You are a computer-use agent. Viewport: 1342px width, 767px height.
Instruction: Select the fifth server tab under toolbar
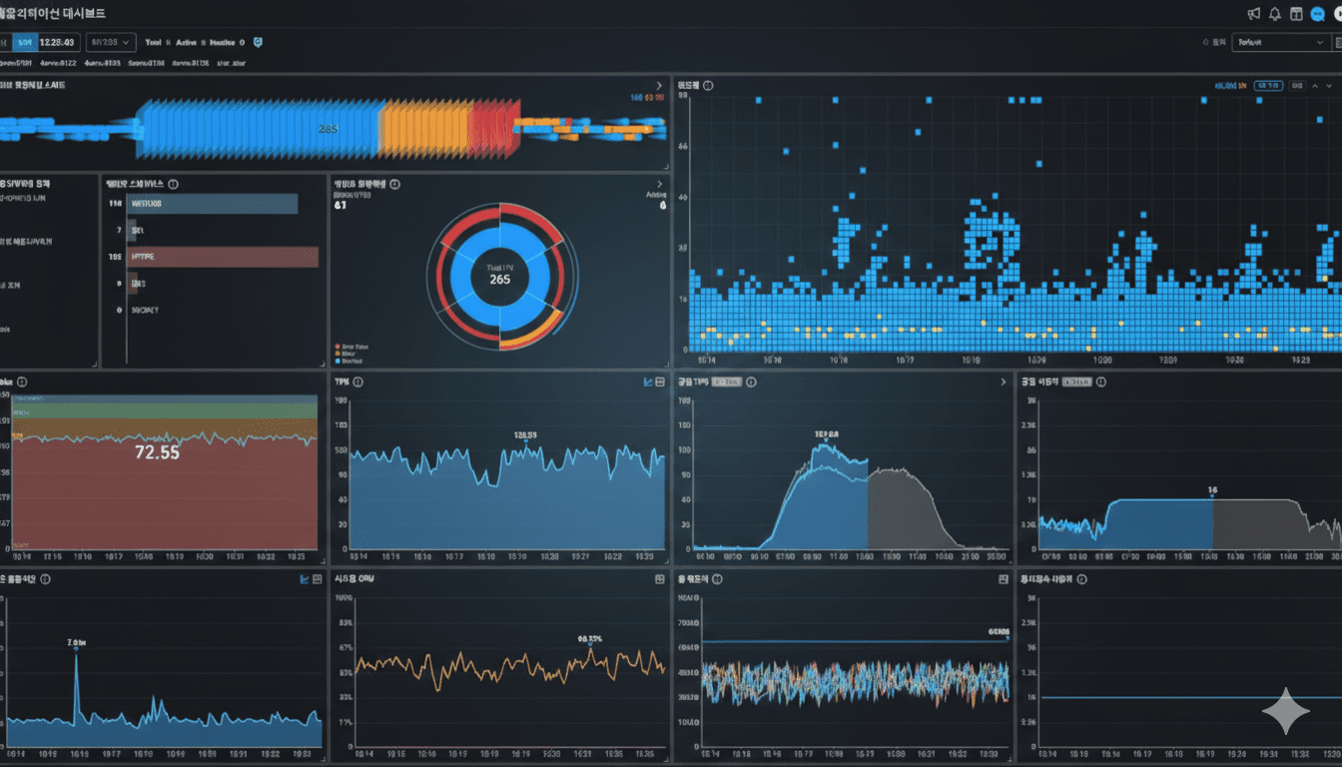(191, 63)
